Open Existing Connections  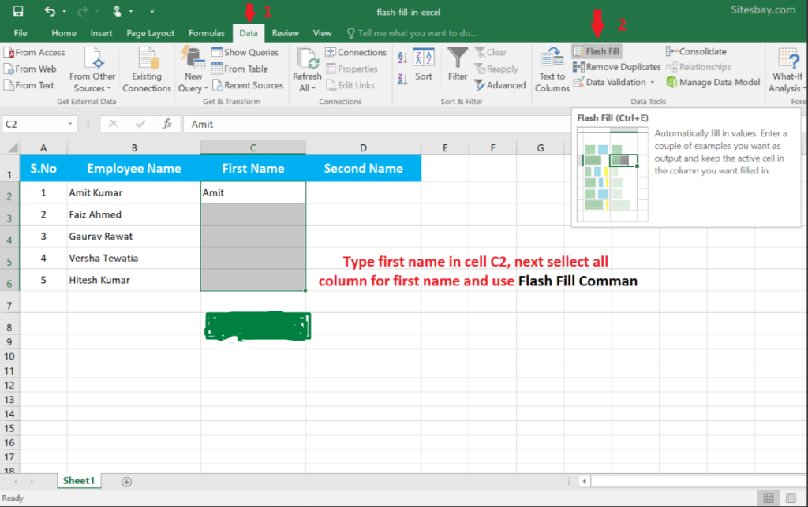coord(146,70)
